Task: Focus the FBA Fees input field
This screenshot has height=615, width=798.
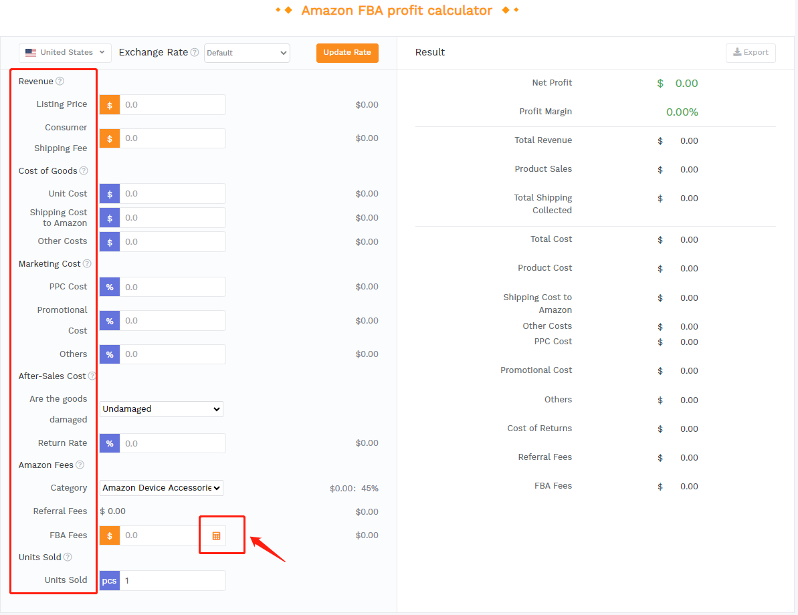Action: [x=163, y=535]
